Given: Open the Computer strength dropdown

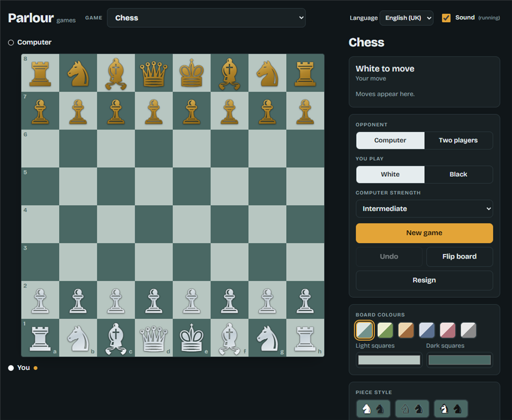Looking at the screenshot, I should point(424,209).
